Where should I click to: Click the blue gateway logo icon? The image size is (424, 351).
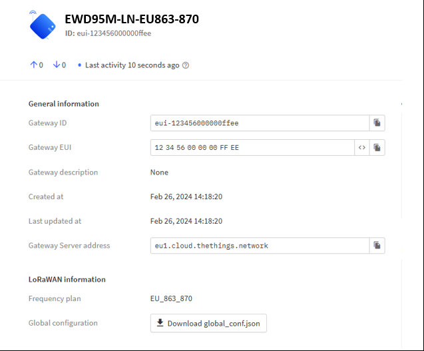pyautogui.click(x=43, y=25)
